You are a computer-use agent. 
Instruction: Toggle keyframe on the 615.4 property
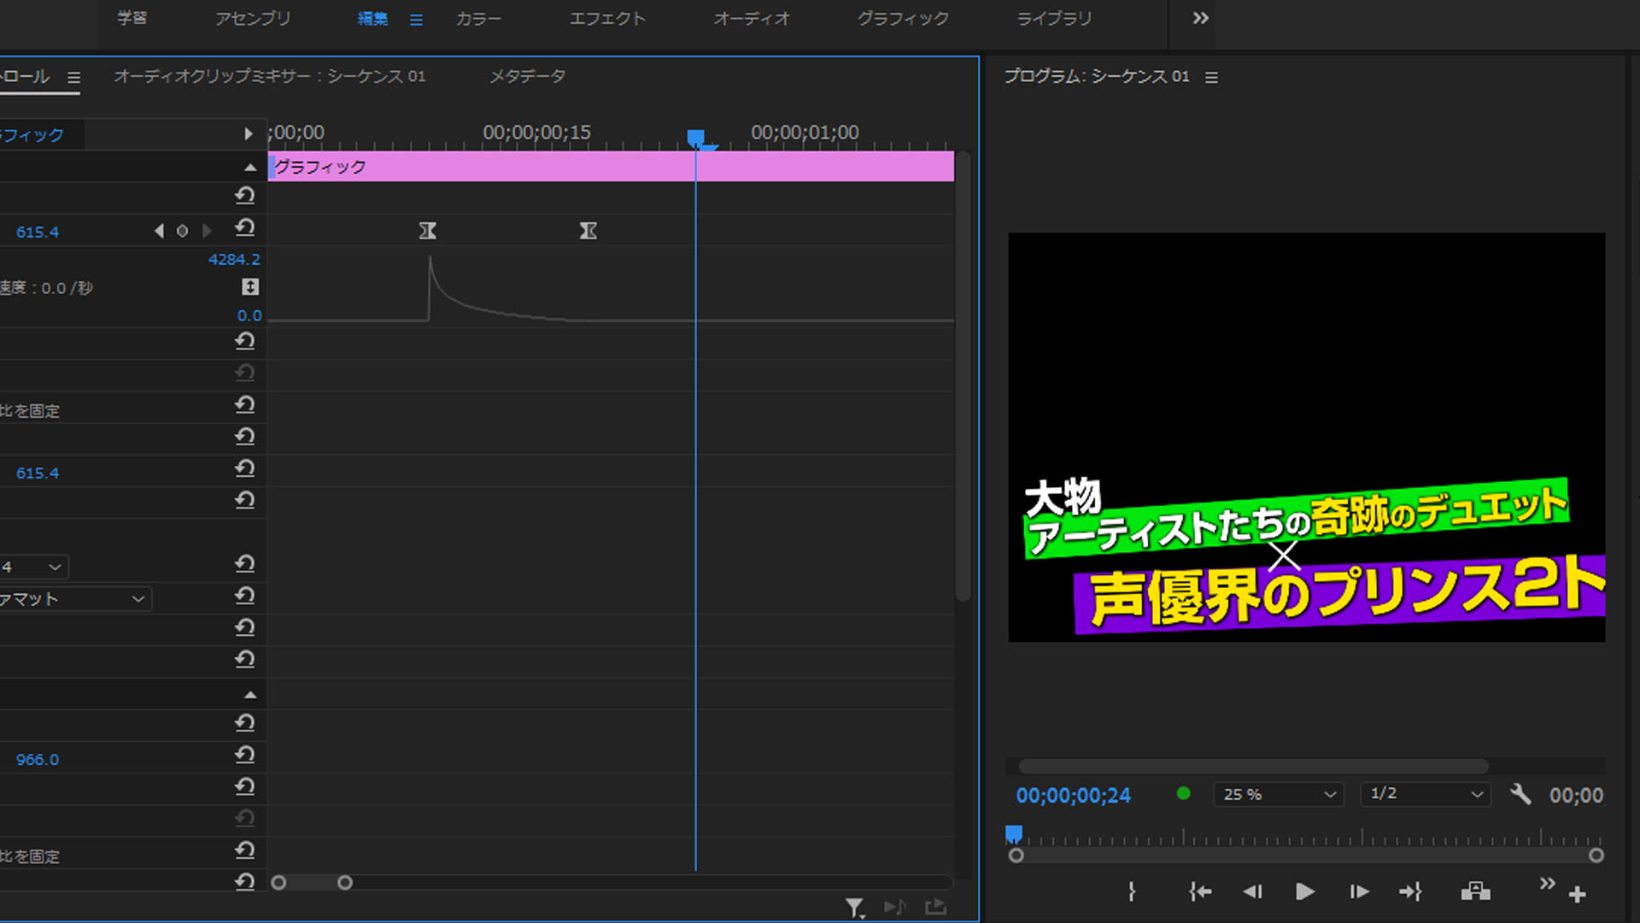(x=182, y=231)
